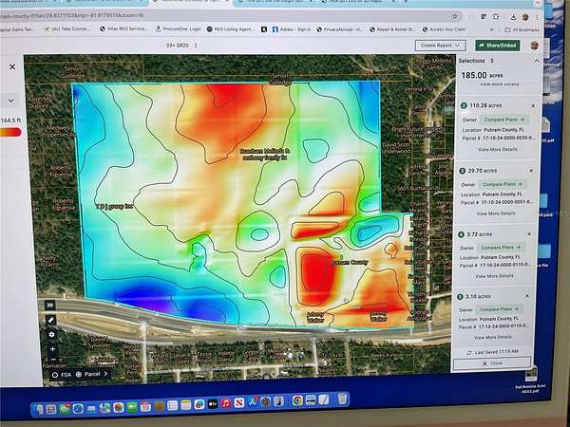Zoom in using the map plus button
This screenshot has width=570, height=427.
coord(51,348)
